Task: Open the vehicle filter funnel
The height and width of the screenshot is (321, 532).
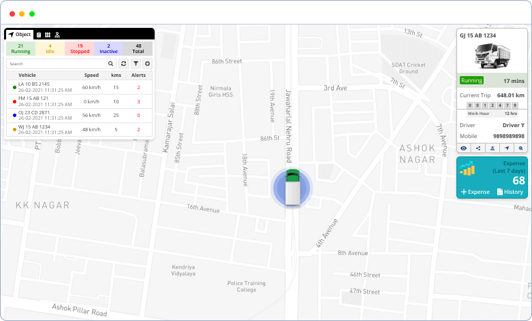Action: click(136, 64)
